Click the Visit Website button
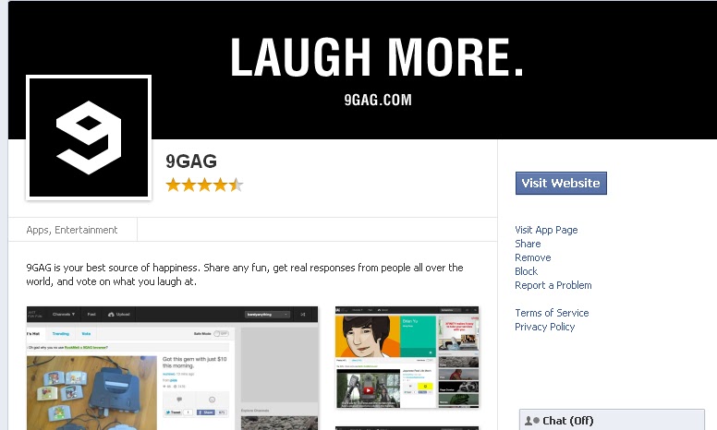The height and width of the screenshot is (430, 717). click(561, 183)
